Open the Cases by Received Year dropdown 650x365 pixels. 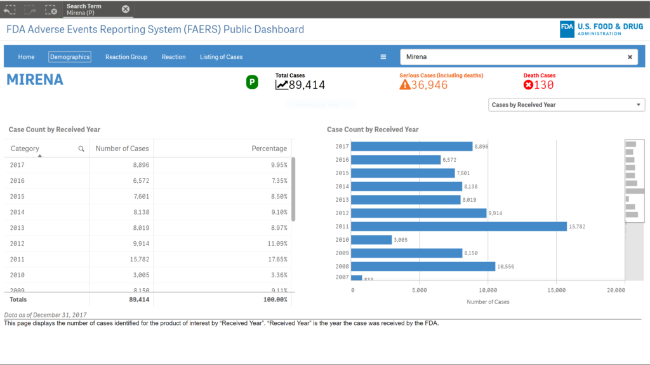coord(566,105)
